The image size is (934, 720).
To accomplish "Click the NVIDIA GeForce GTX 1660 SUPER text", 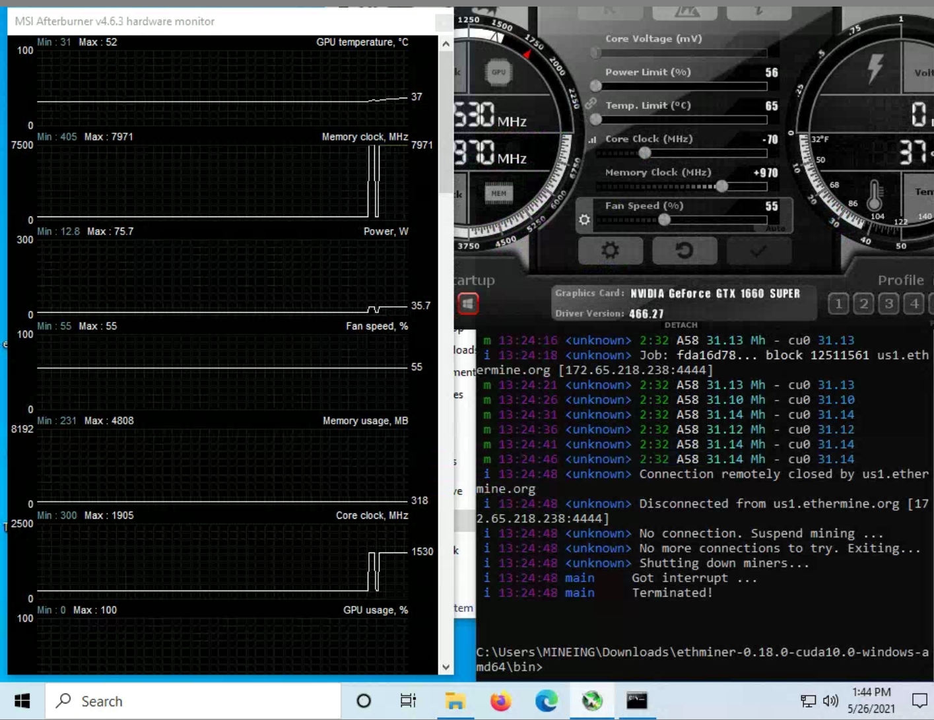I will pyautogui.click(x=715, y=294).
